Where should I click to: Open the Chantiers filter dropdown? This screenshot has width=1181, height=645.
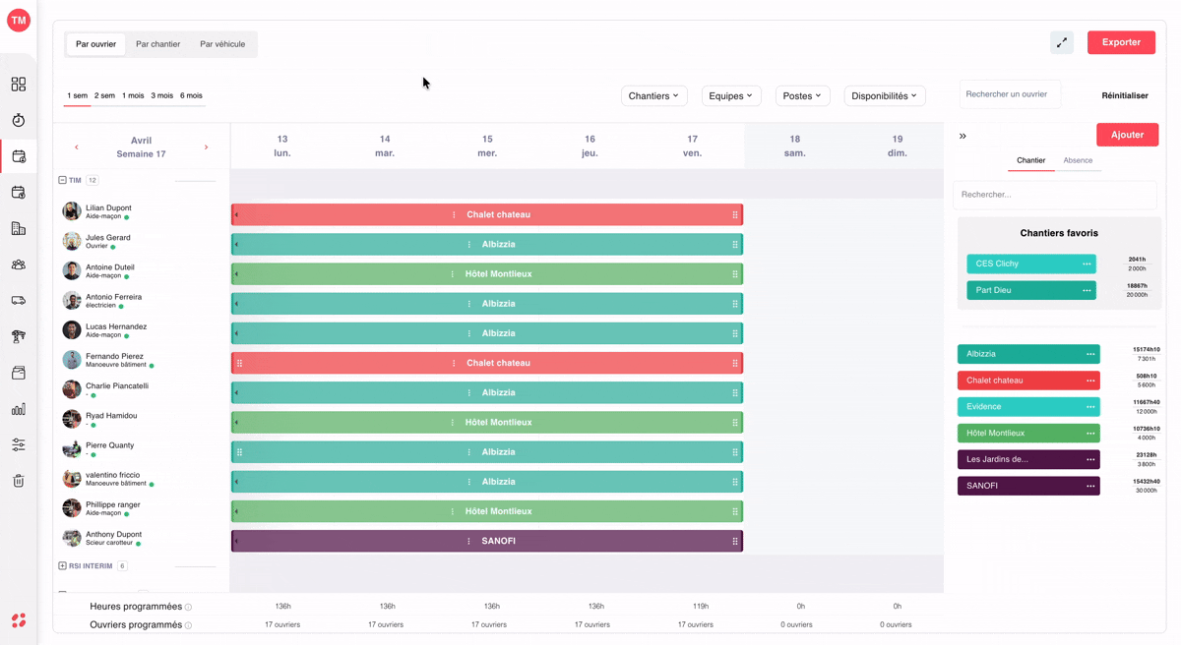point(653,95)
